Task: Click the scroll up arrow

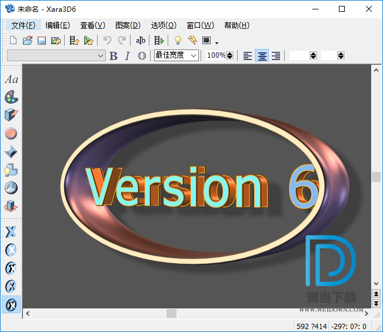Action: (376, 70)
